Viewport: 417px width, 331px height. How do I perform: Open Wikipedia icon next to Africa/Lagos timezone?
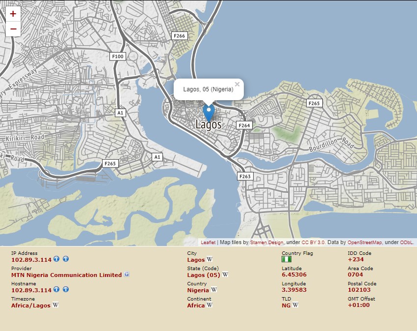pyautogui.click(x=55, y=305)
